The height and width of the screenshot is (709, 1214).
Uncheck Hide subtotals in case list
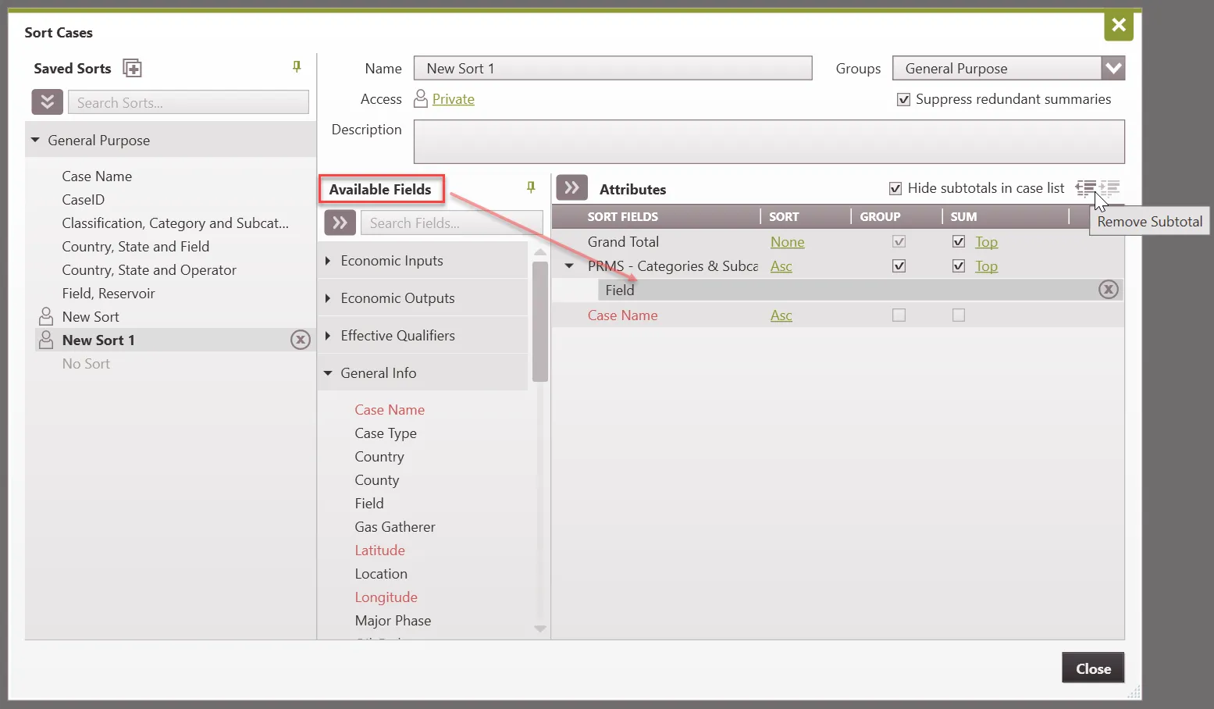click(x=895, y=188)
